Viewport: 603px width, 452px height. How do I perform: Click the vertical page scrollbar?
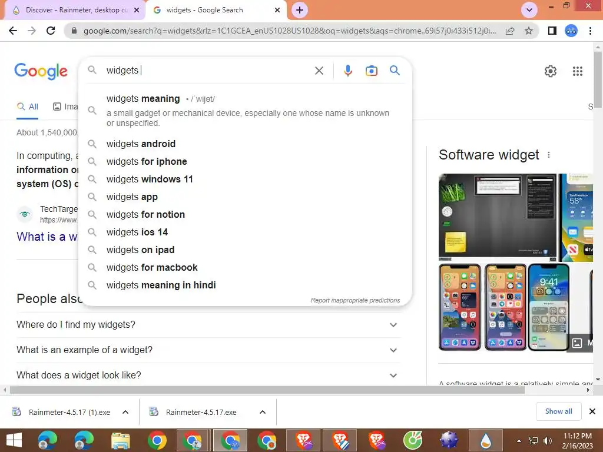598,79
